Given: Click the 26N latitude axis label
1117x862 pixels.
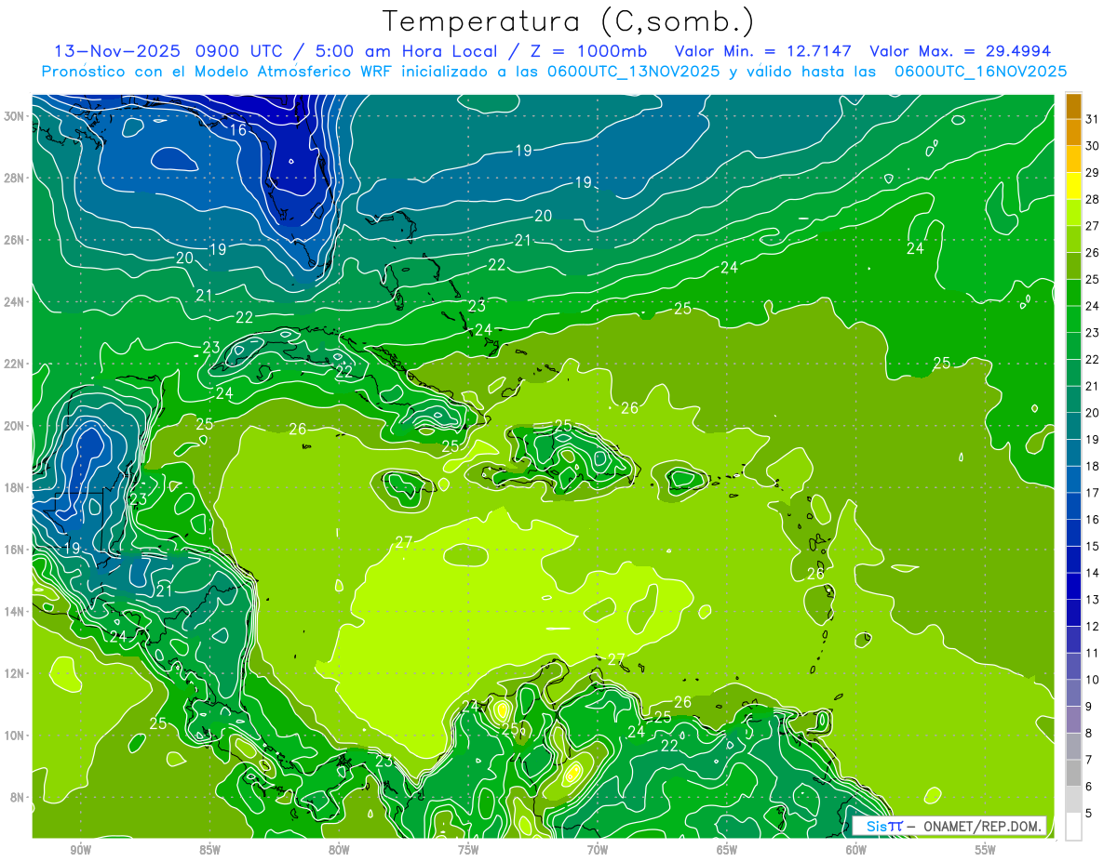Looking at the screenshot, I should (14, 240).
